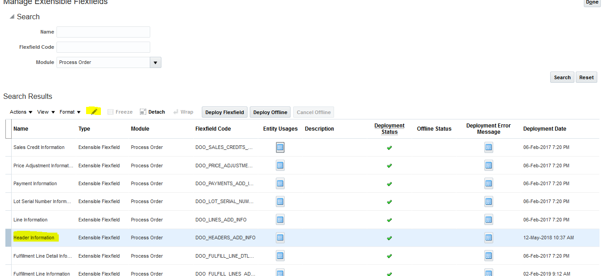Toggle Wrap for table text
The height and width of the screenshot is (276, 604).
click(x=183, y=111)
